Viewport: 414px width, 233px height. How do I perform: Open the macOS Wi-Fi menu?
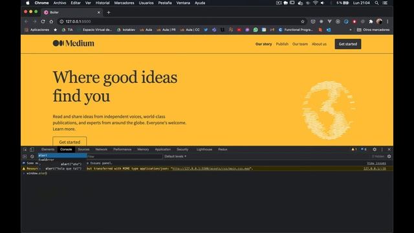tap(315, 3)
